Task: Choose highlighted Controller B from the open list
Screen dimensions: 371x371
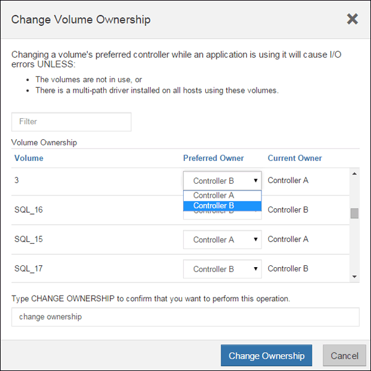Action: (222, 206)
